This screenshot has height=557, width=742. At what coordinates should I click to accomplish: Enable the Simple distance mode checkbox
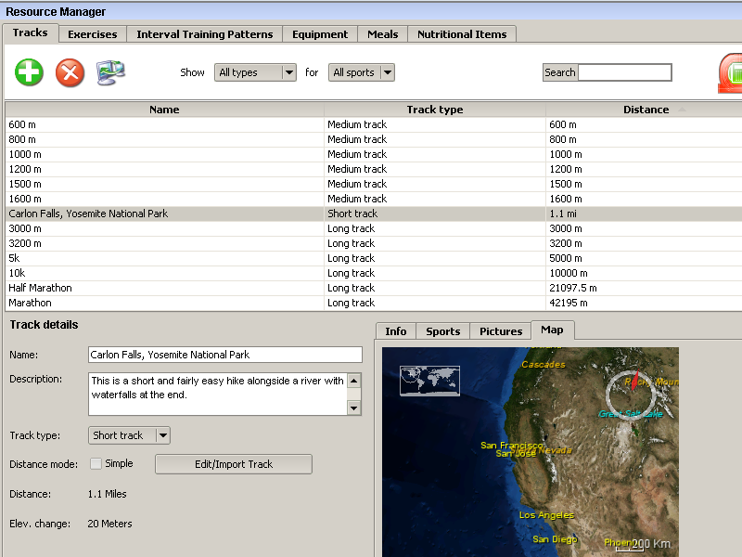96,463
